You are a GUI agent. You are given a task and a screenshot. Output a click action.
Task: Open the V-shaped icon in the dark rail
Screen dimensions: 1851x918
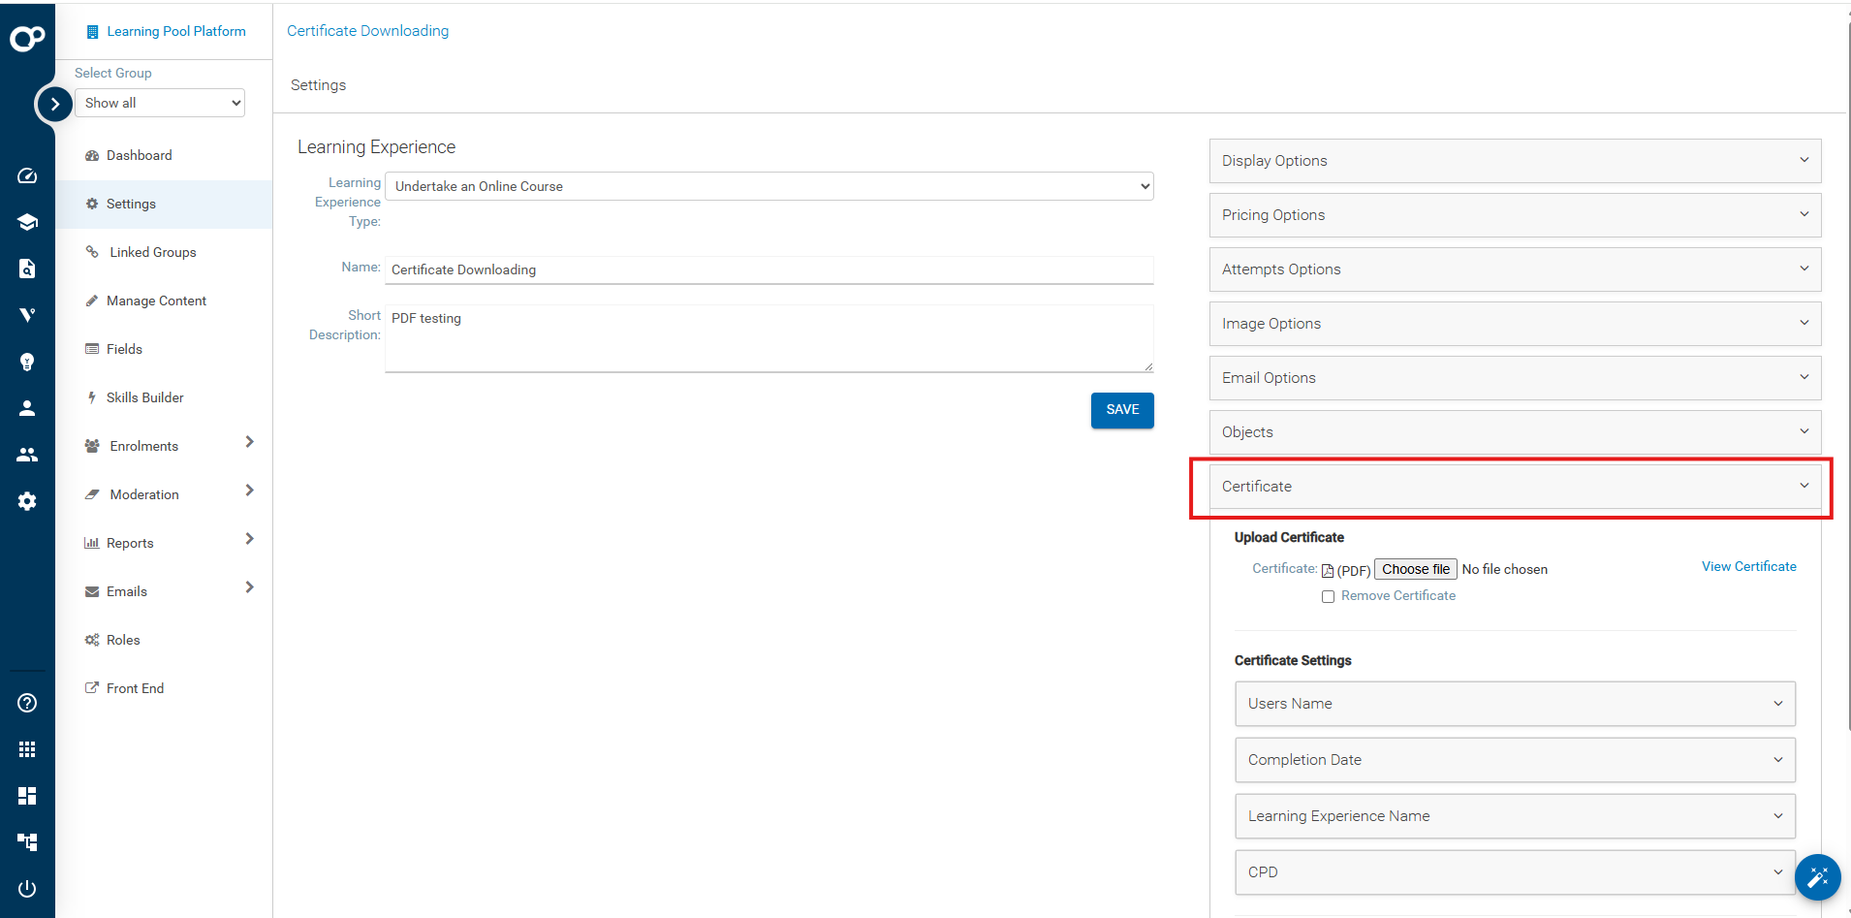coord(27,315)
